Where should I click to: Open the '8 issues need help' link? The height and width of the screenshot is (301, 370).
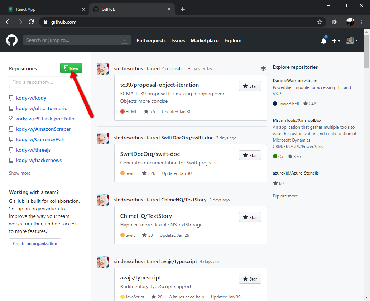[x=187, y=297]
